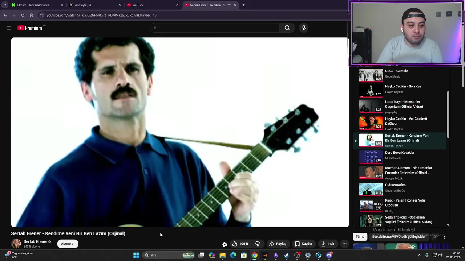Open Task View on the taskbar
This screenshot has height=261, width=465.
click(x=202, y=255)
